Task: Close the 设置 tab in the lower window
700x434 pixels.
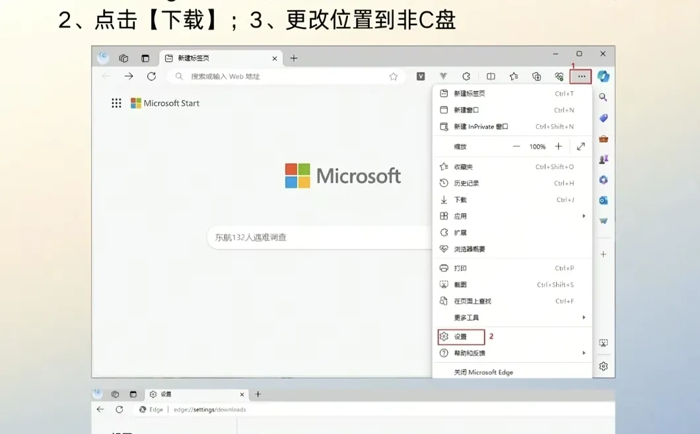Action: [242, 394]
